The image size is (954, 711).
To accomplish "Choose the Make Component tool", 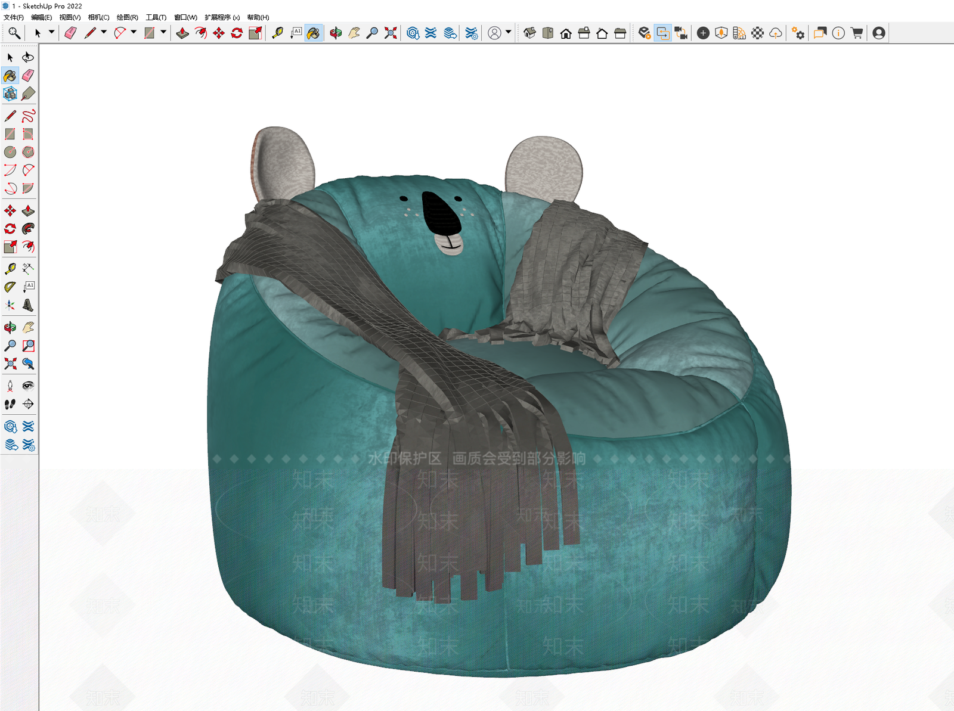I will [10, 94].
